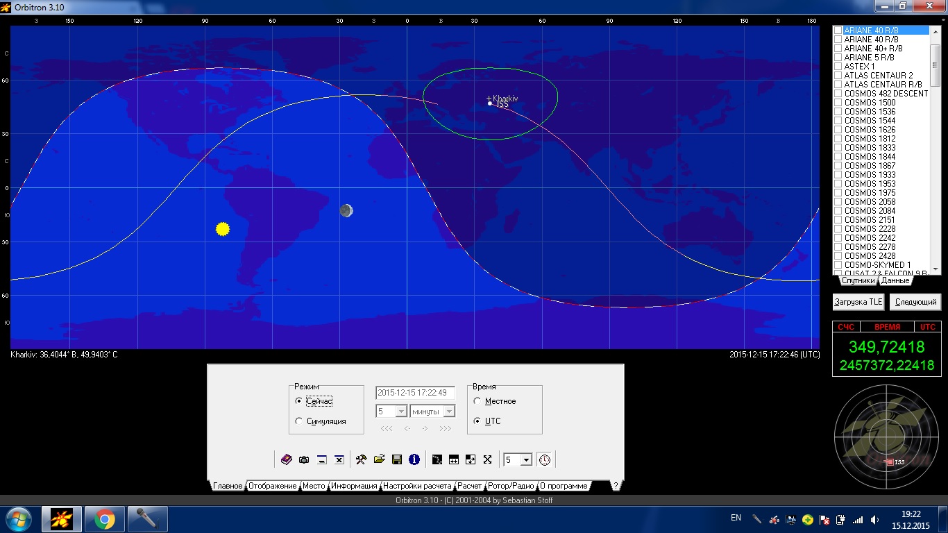Select the Местное time radio button
948x533 pixels.
point(477,401)
